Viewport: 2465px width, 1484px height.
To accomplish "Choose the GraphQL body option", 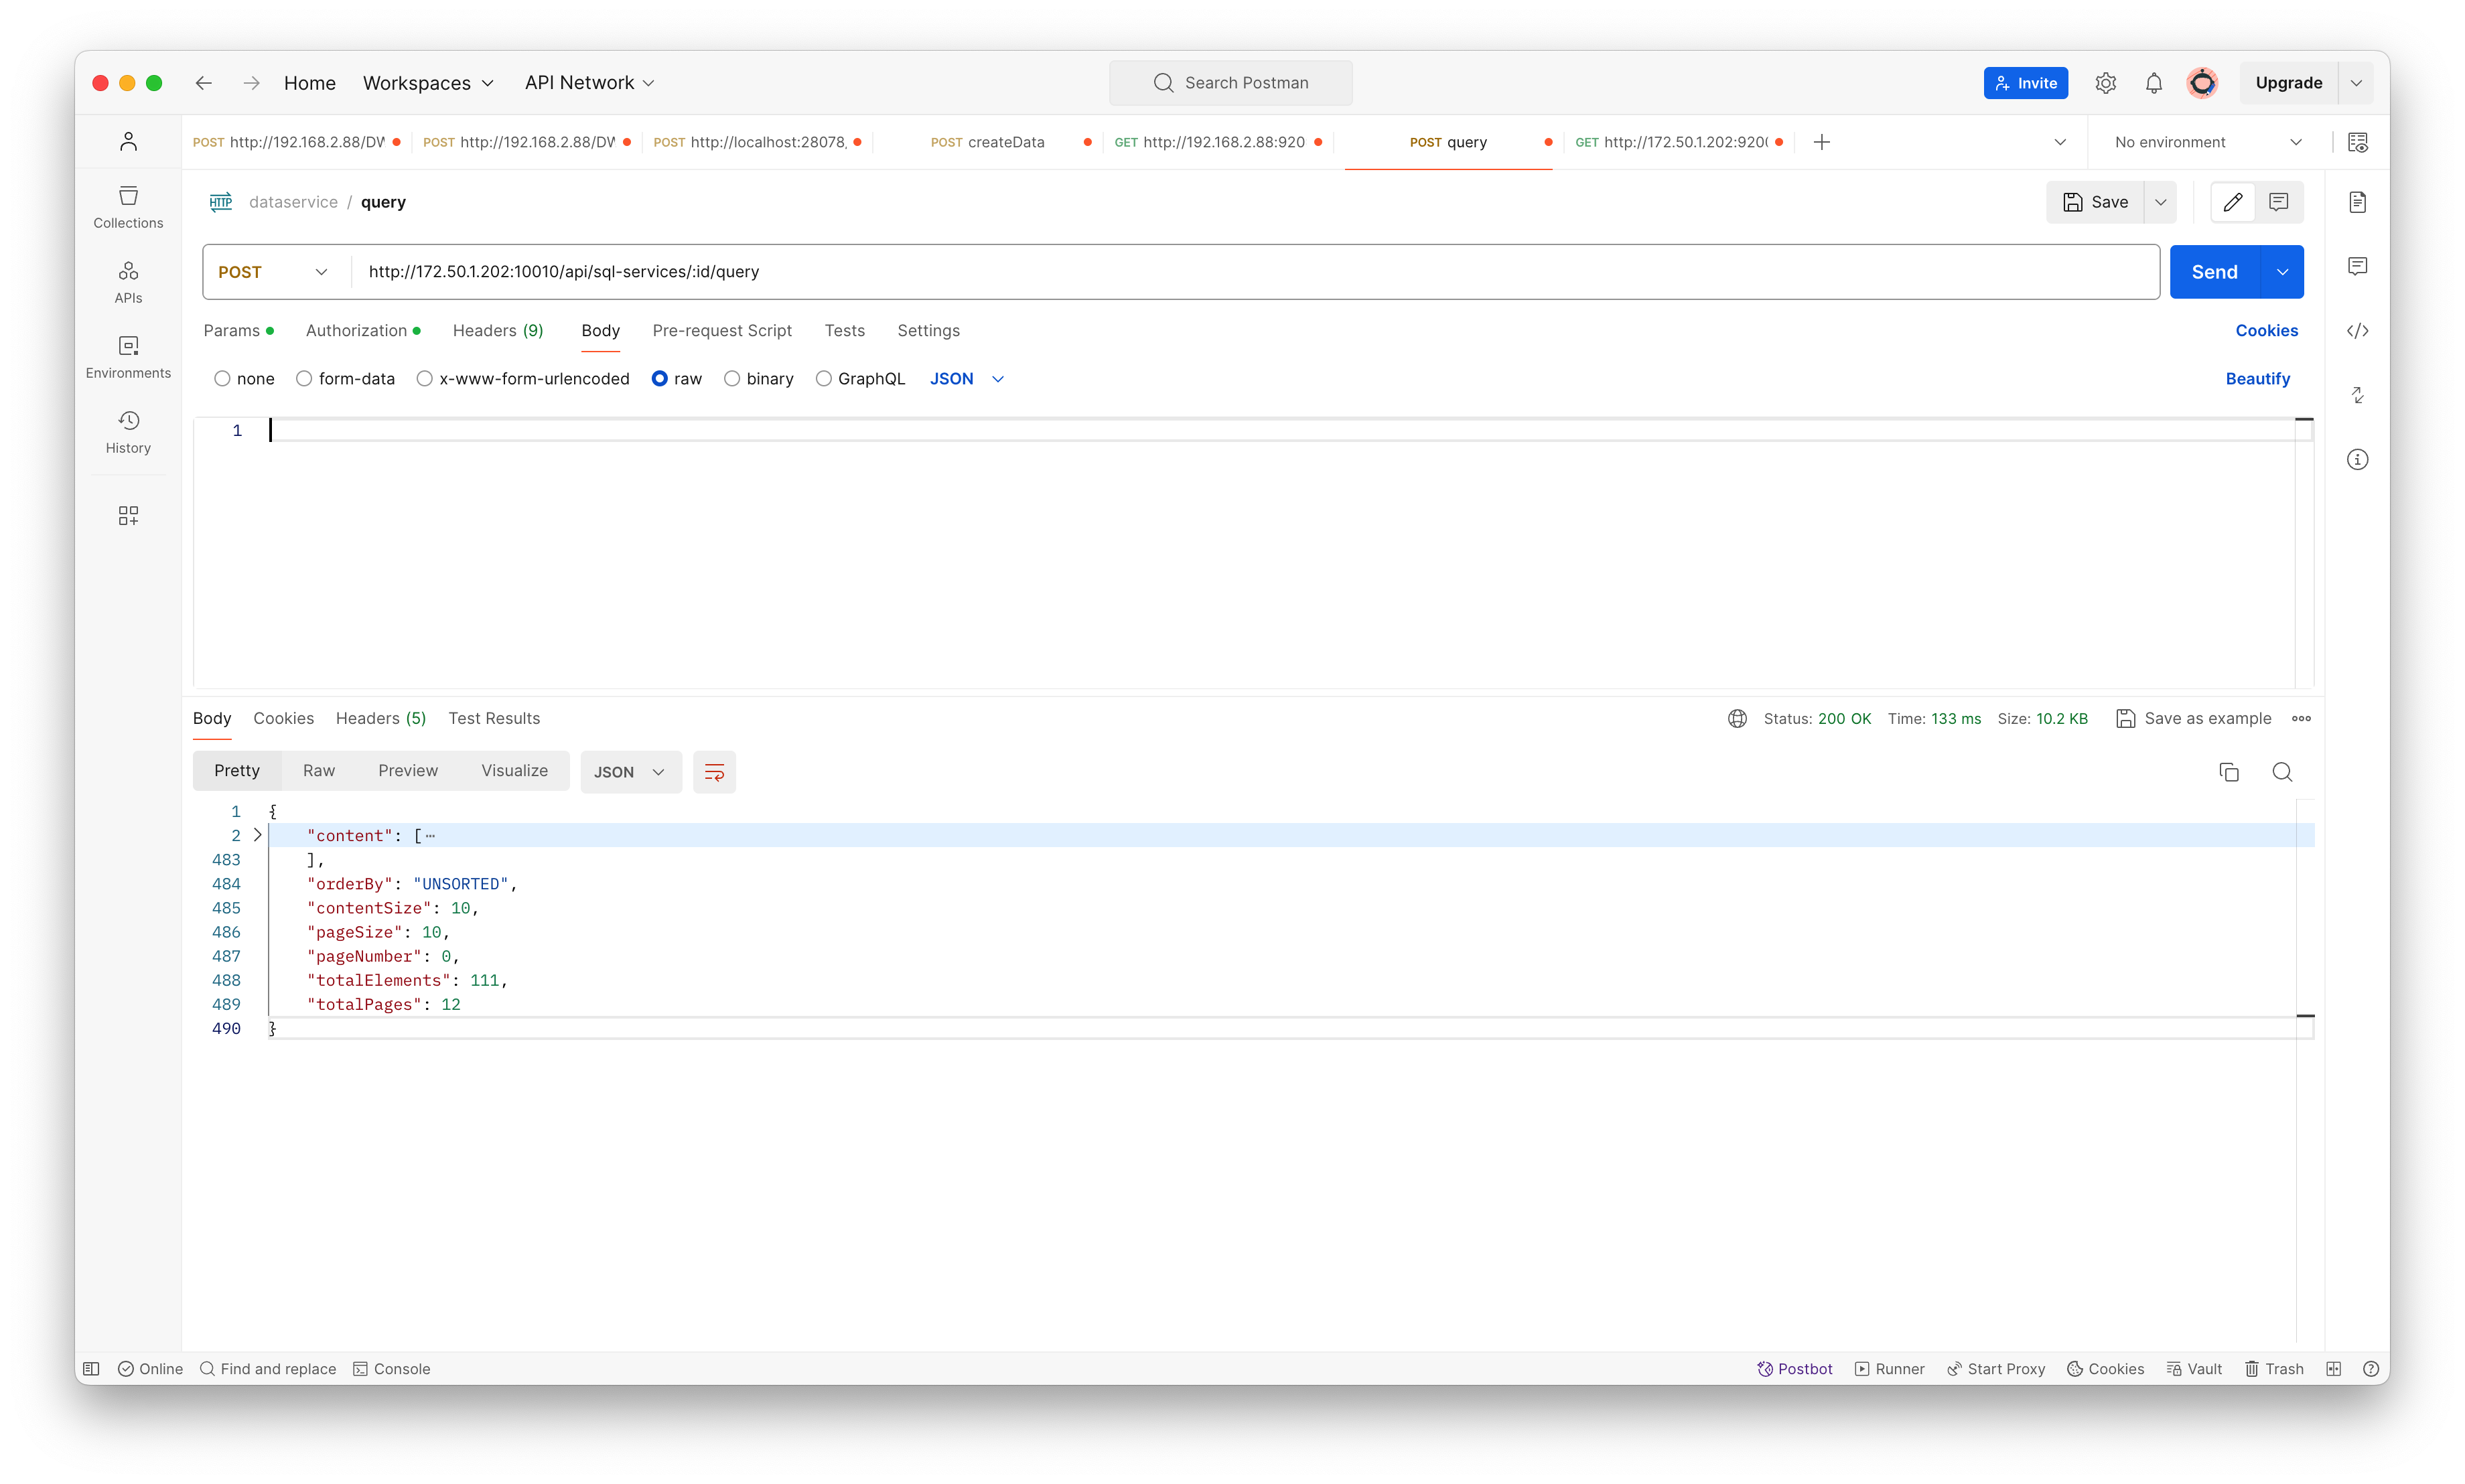I will 824,379.
